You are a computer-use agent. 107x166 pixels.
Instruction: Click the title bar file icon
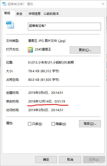point(4,4)
